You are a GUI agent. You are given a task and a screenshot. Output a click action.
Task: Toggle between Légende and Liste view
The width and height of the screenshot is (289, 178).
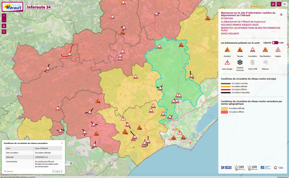(x=275, y=43)
